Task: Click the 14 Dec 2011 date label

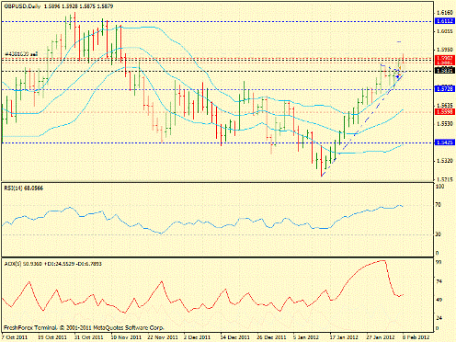Action: 235,337
